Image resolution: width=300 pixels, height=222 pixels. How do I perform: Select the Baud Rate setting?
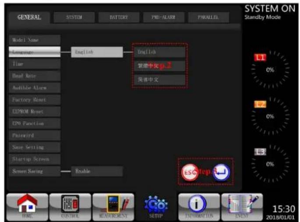tap(35, 76)
